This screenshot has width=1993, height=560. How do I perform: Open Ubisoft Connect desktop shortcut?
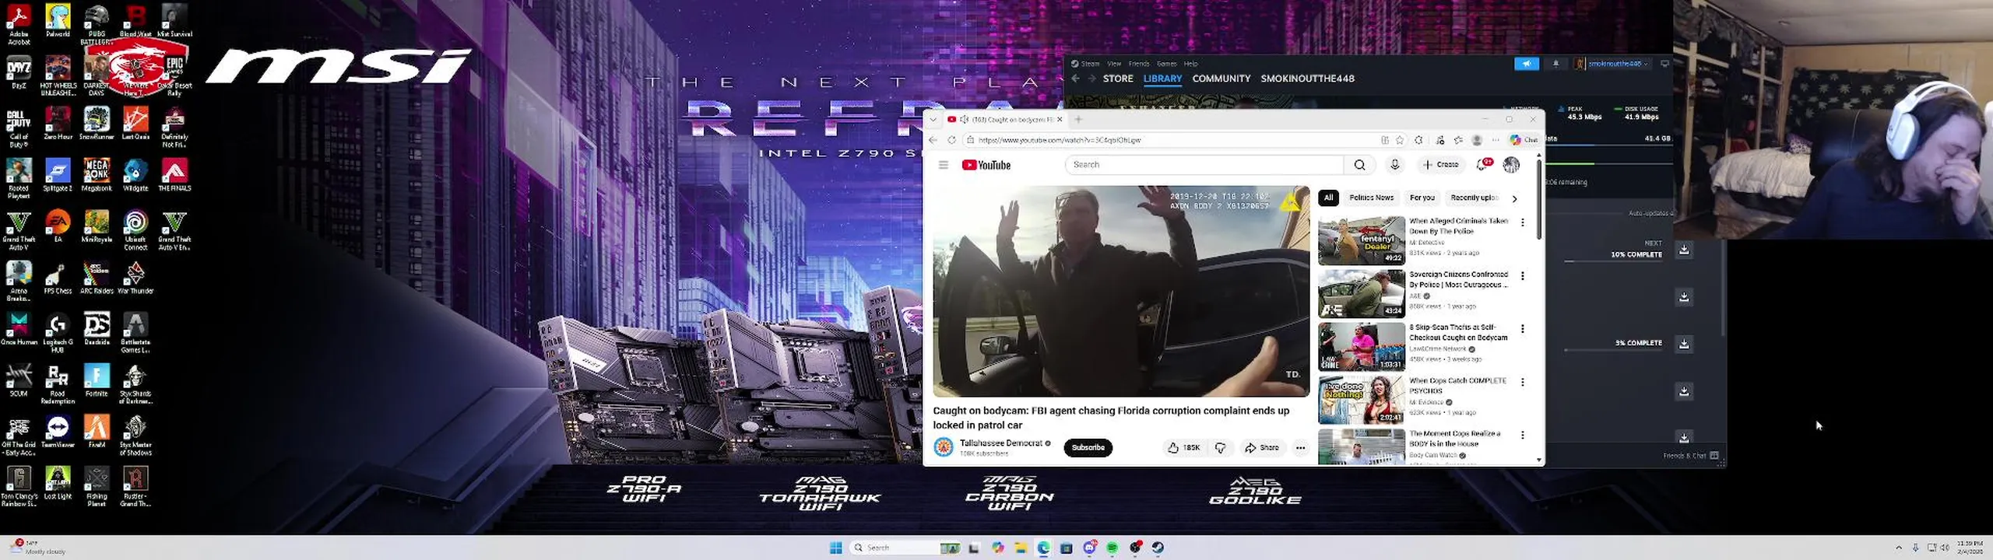click(135, 230)
